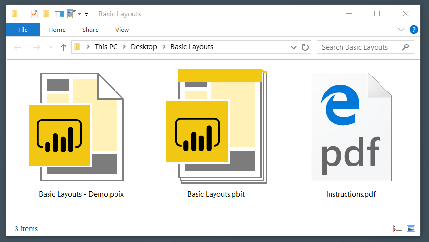This screenshot has height=242, width=429.
Task: Click the New folder icon in quick access toolbar
Action: click(46, 14)
